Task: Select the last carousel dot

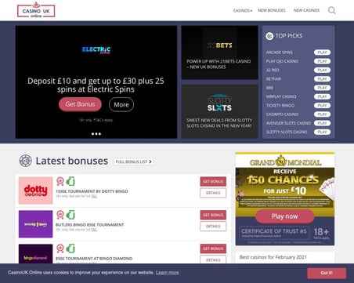Action: [99, 134]
